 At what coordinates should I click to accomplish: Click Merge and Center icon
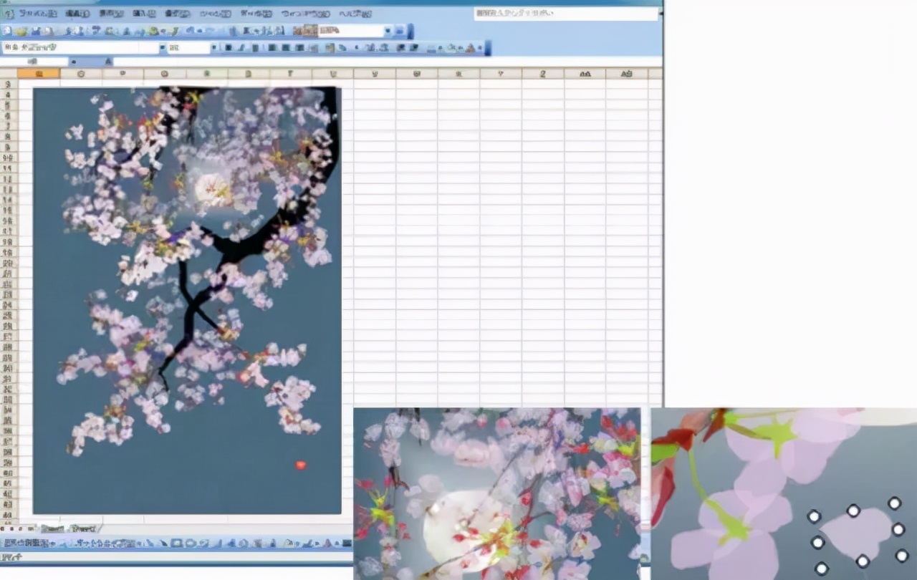click(313, 48)
